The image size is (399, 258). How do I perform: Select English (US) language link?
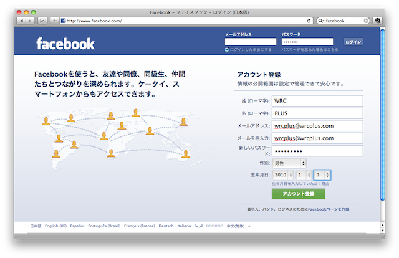click(x=55, y=226)
